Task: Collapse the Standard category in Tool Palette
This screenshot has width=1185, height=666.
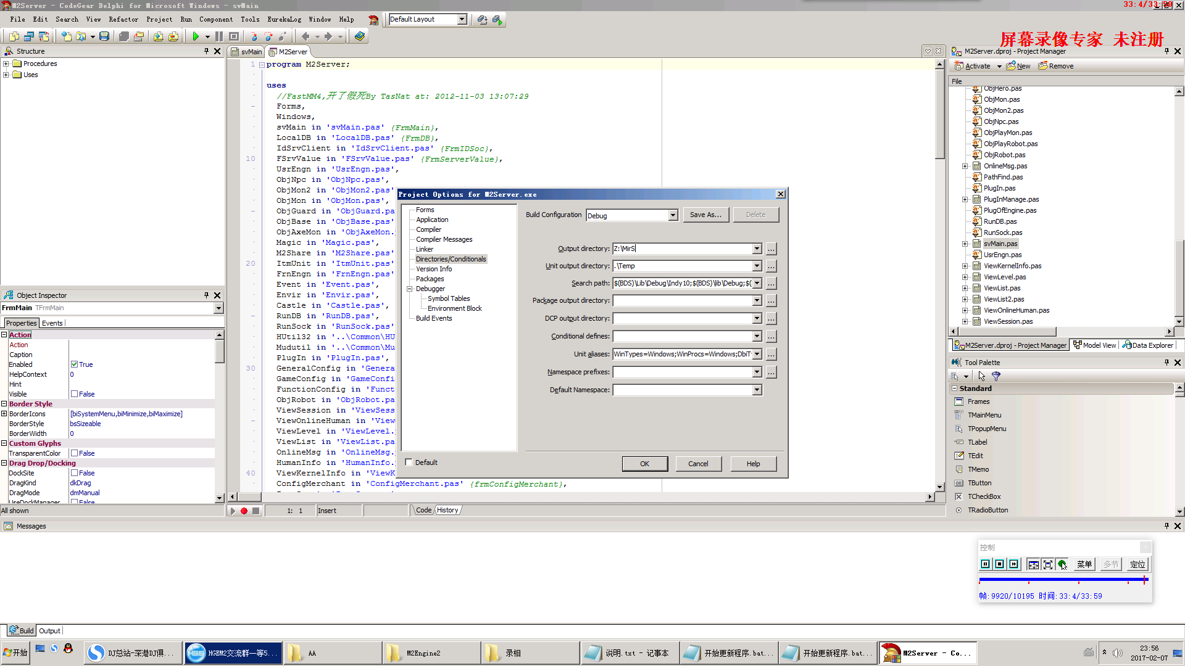Action: point(954,388)
